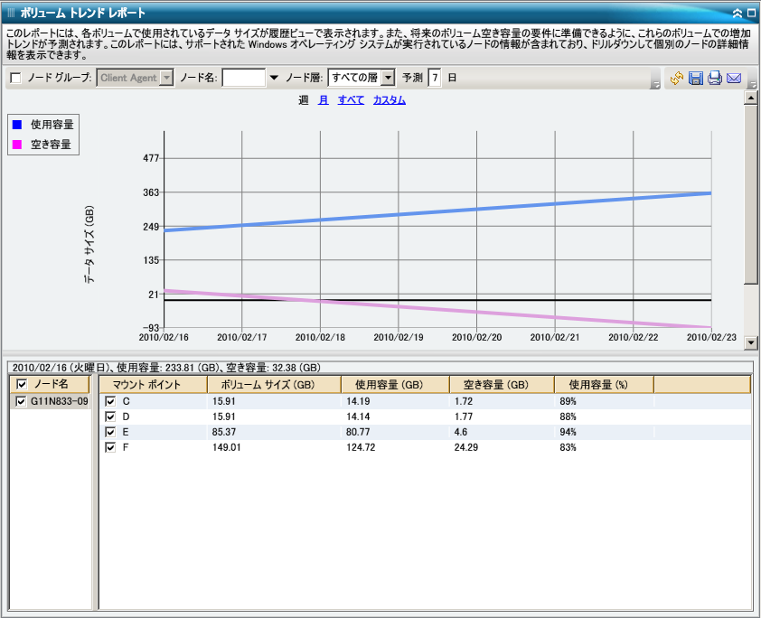
Task: Click filter toolbar overflow arrow left of refresh
Action: click(654, 84)
